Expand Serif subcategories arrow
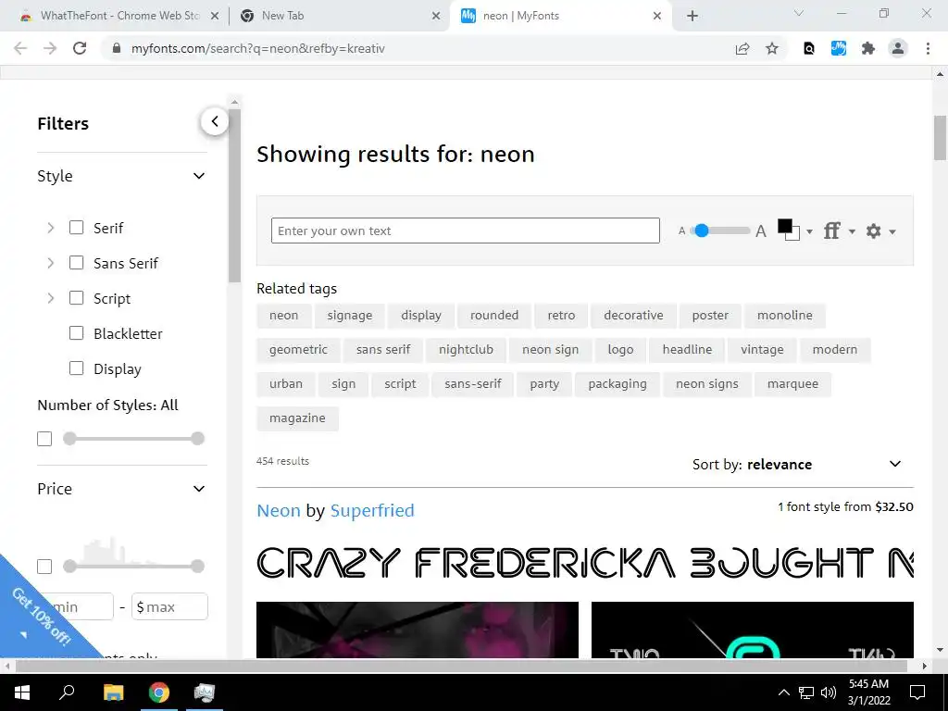This screenshot has width=948, height=711. pos(51,228)
